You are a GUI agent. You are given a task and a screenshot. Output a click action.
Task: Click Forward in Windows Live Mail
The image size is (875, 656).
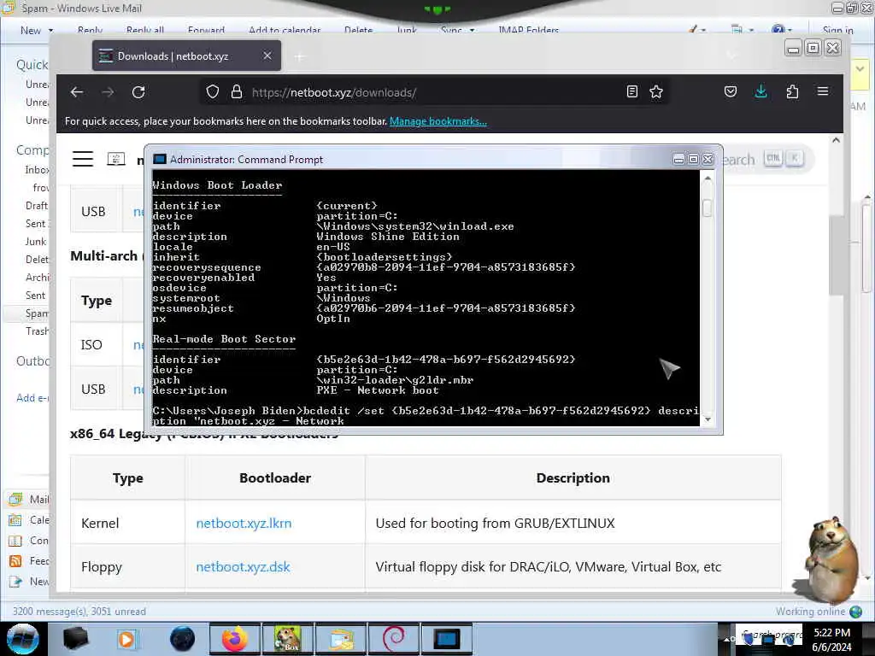click(206, 30)
